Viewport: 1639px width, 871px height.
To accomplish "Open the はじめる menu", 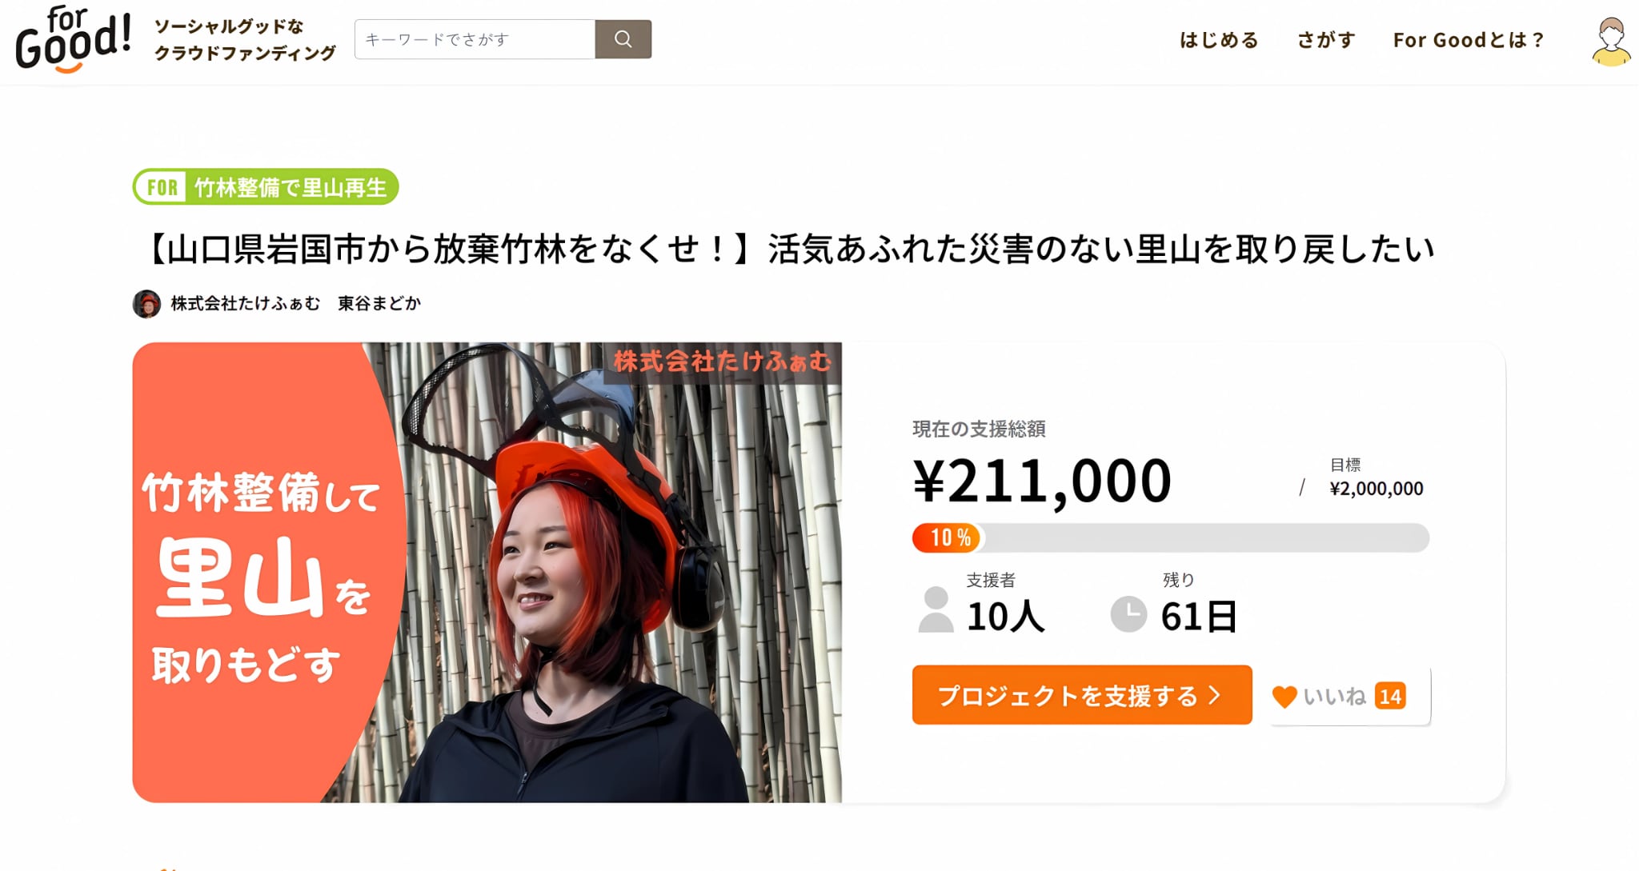I will 1218,40.
